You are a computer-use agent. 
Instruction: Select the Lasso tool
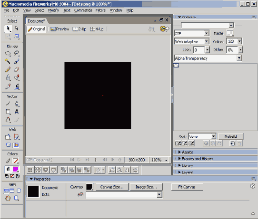(x=17, y=53)
